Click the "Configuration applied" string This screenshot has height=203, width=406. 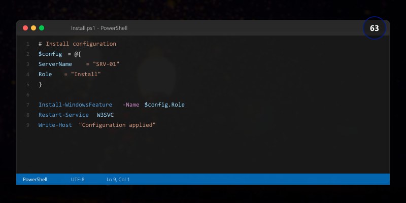(117, 125)
